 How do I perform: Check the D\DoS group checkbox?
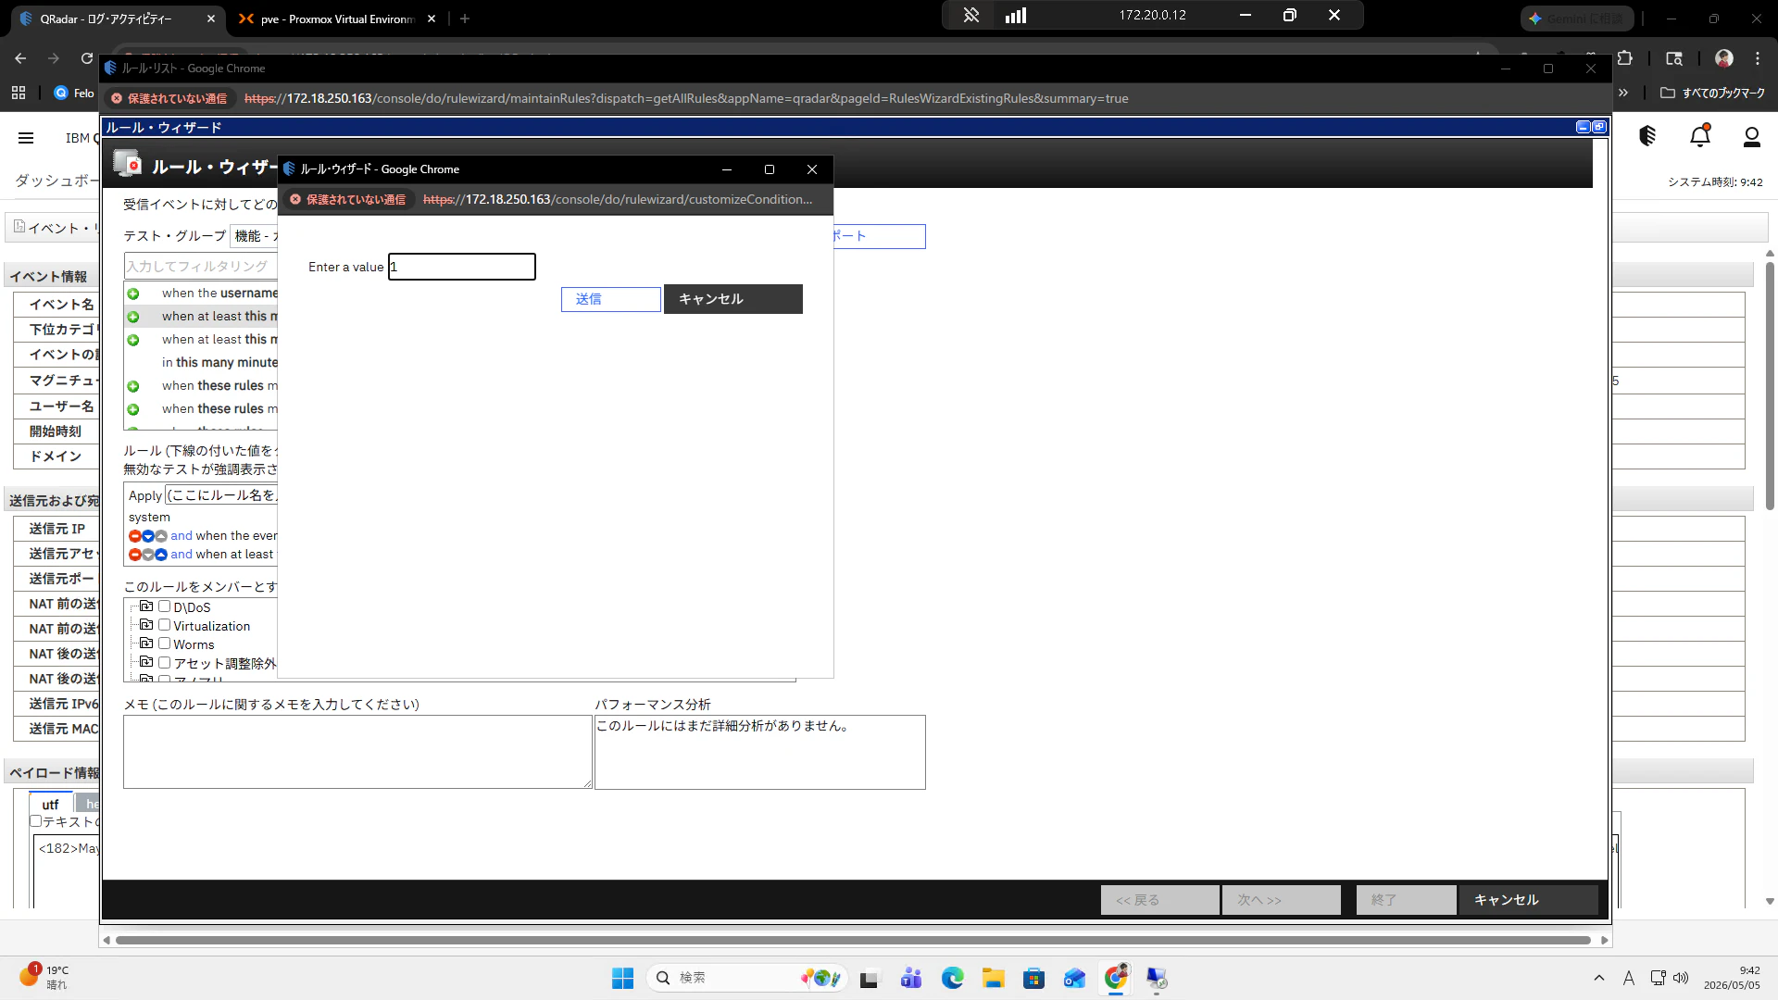pos(164,606)
